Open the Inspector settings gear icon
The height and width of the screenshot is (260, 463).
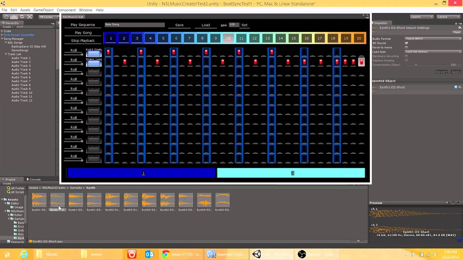[x=460, y=28]
